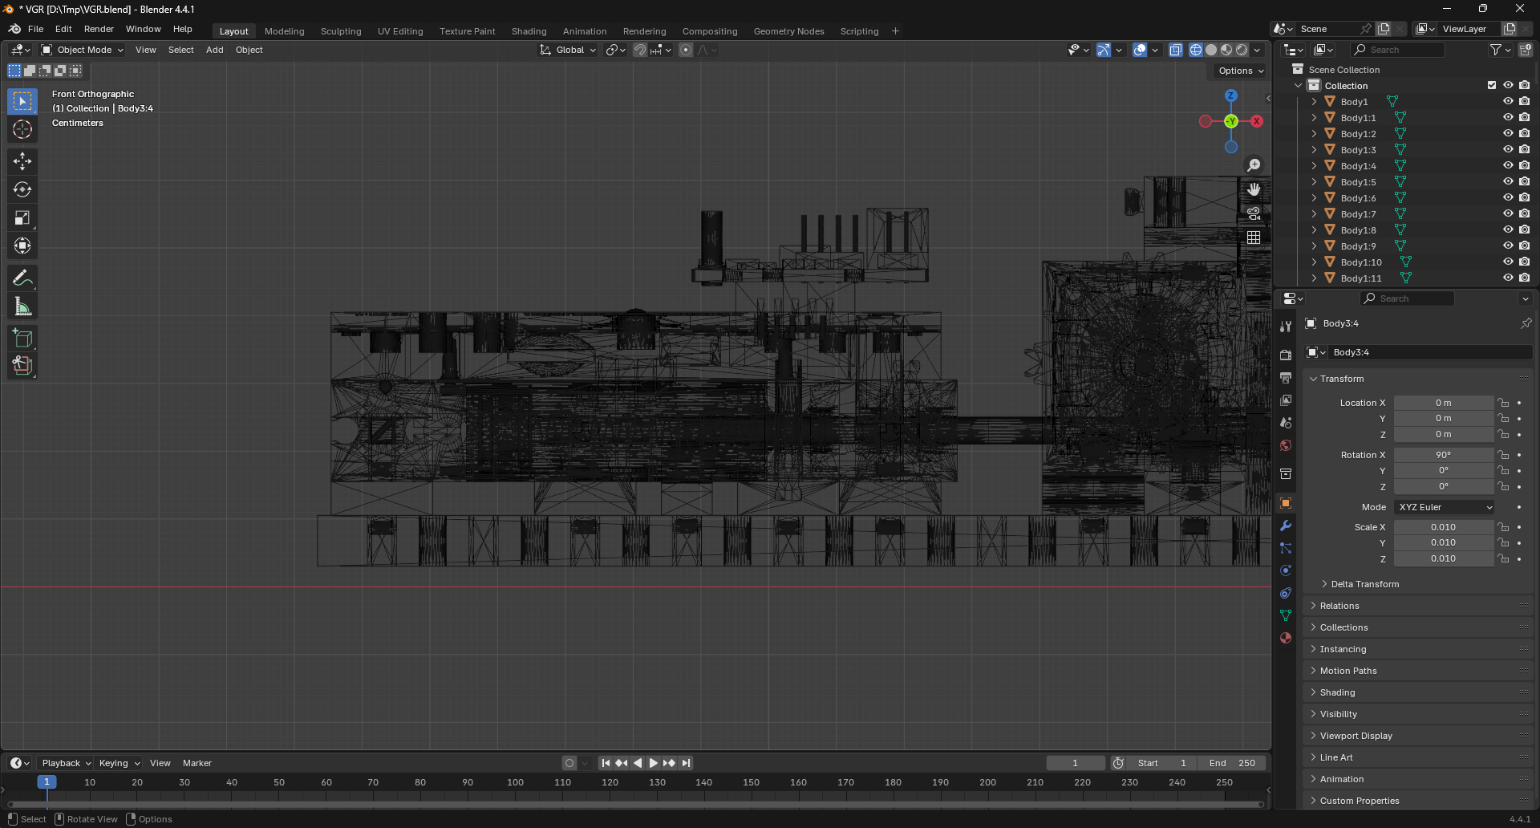This screenshot has height=828, width=1540.
Task: Open the XYZ Euler rotation mode dropdown
Action: point(1445,507)
